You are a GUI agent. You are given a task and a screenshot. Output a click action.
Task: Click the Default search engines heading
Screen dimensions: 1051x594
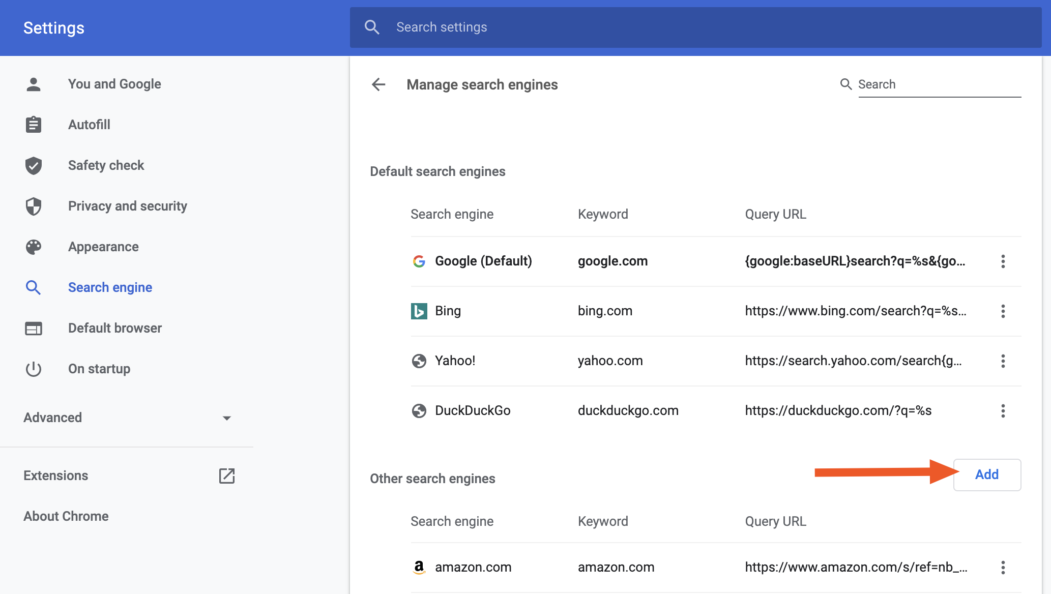tap(437, 171)
